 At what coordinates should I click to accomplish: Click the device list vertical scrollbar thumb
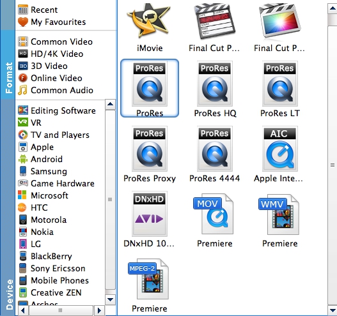pos(110,200)
